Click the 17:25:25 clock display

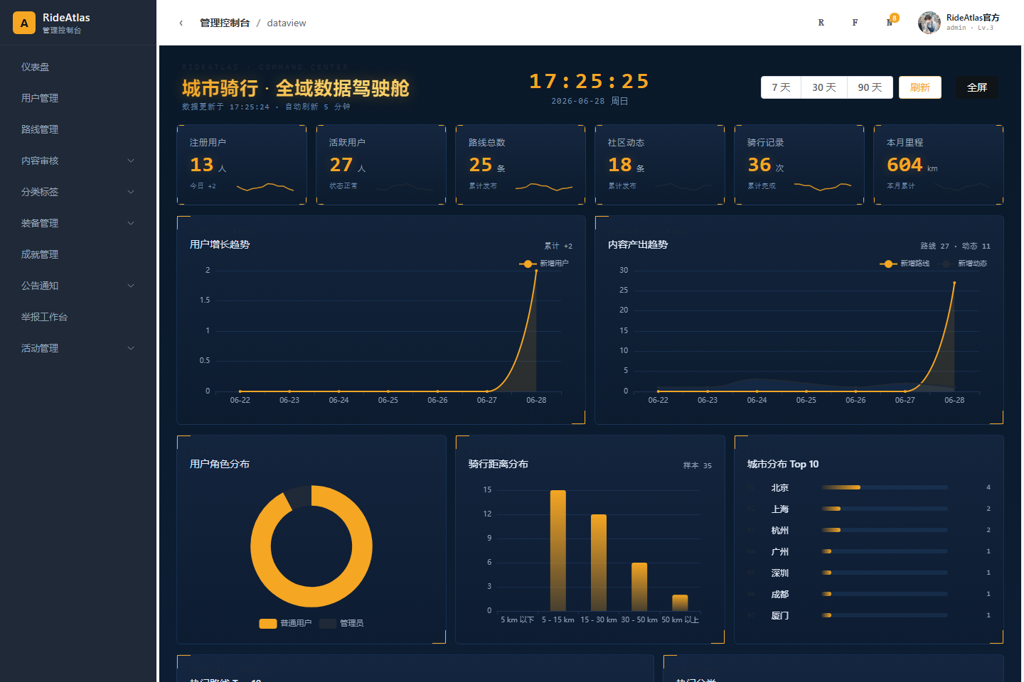click(x=590, y=82)
